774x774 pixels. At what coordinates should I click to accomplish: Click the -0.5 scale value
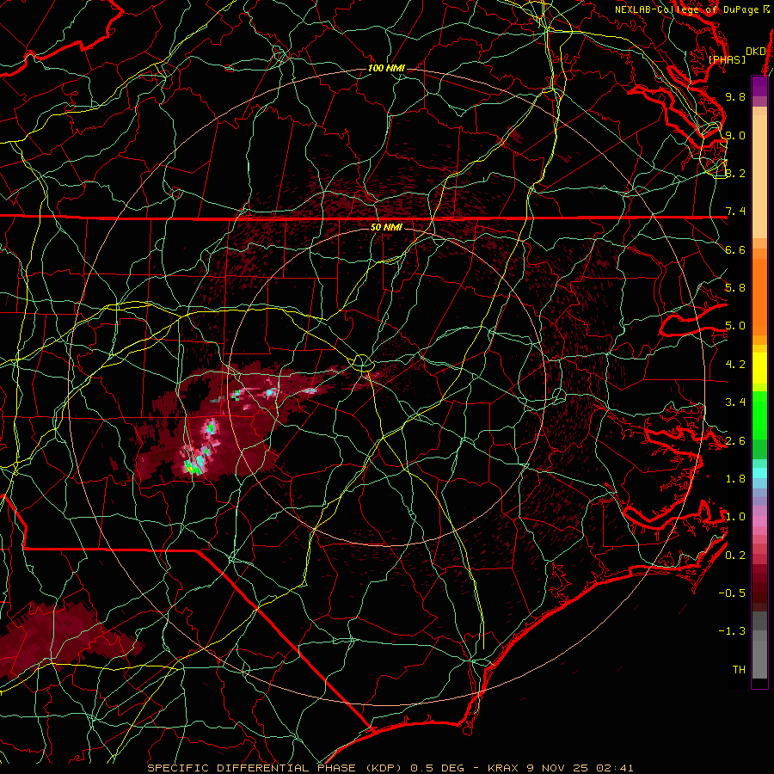pos(732,593)
